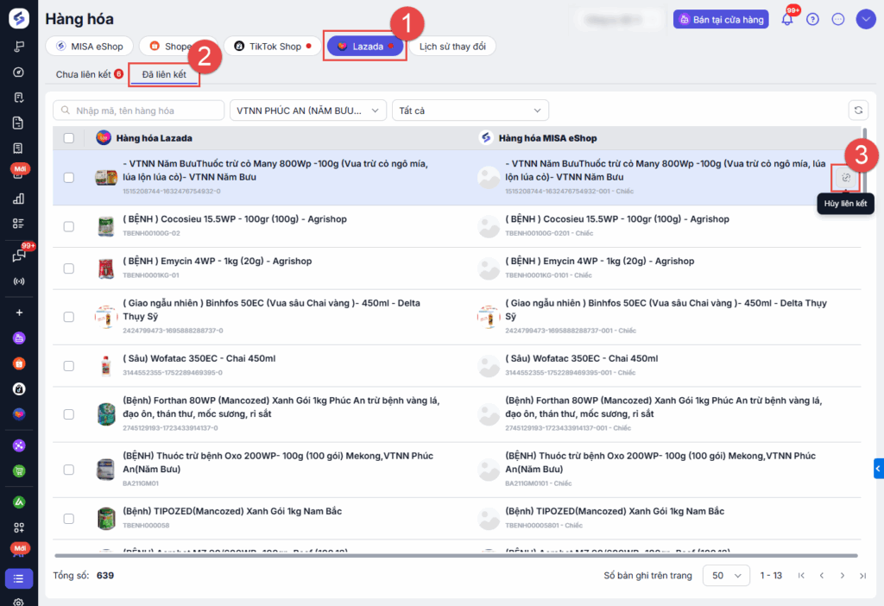Click the Wofatac 350EC product thumbnail
Screen dimensions: 884x606
(x=105, y=366)
